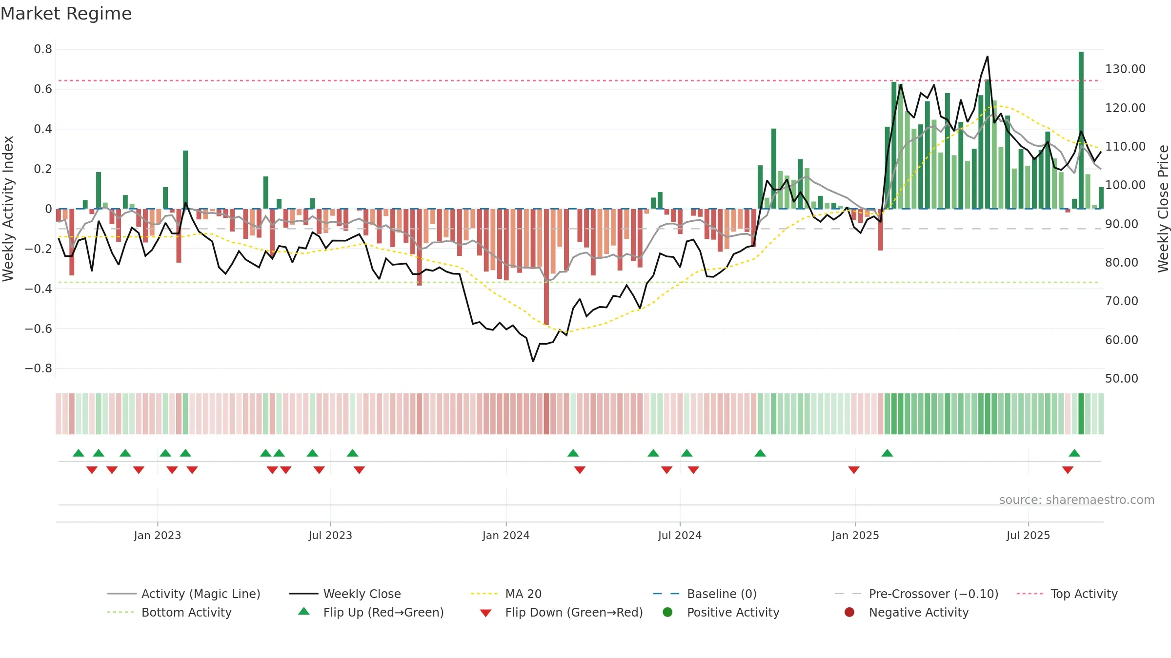Click the last Flip Down marker after Jul 2025
This screenshot has height=658, width=1171.
point(1068,470)
